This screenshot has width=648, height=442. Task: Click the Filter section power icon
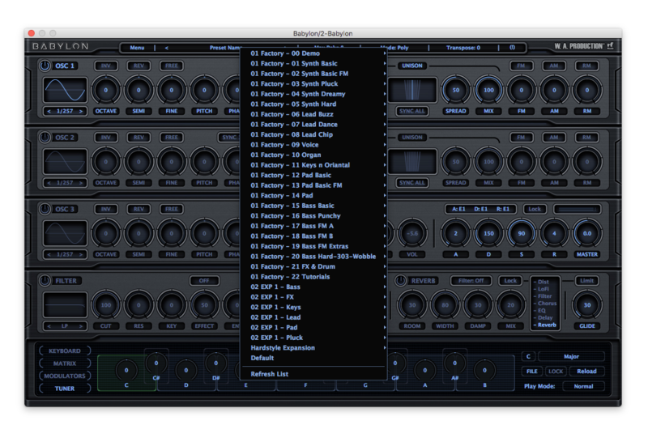[x=45, y=281]
